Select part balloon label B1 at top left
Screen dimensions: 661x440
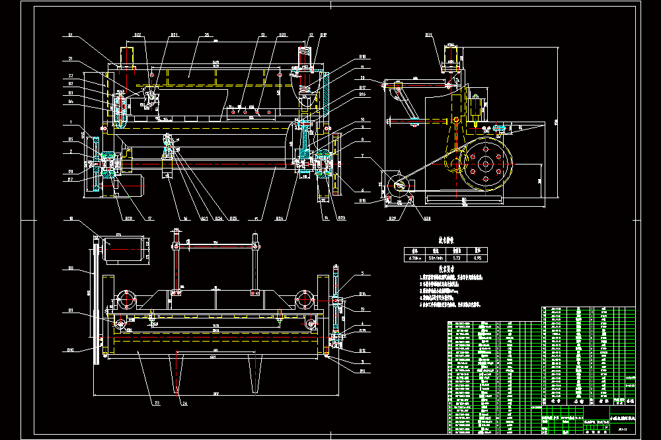pos(71,35)
